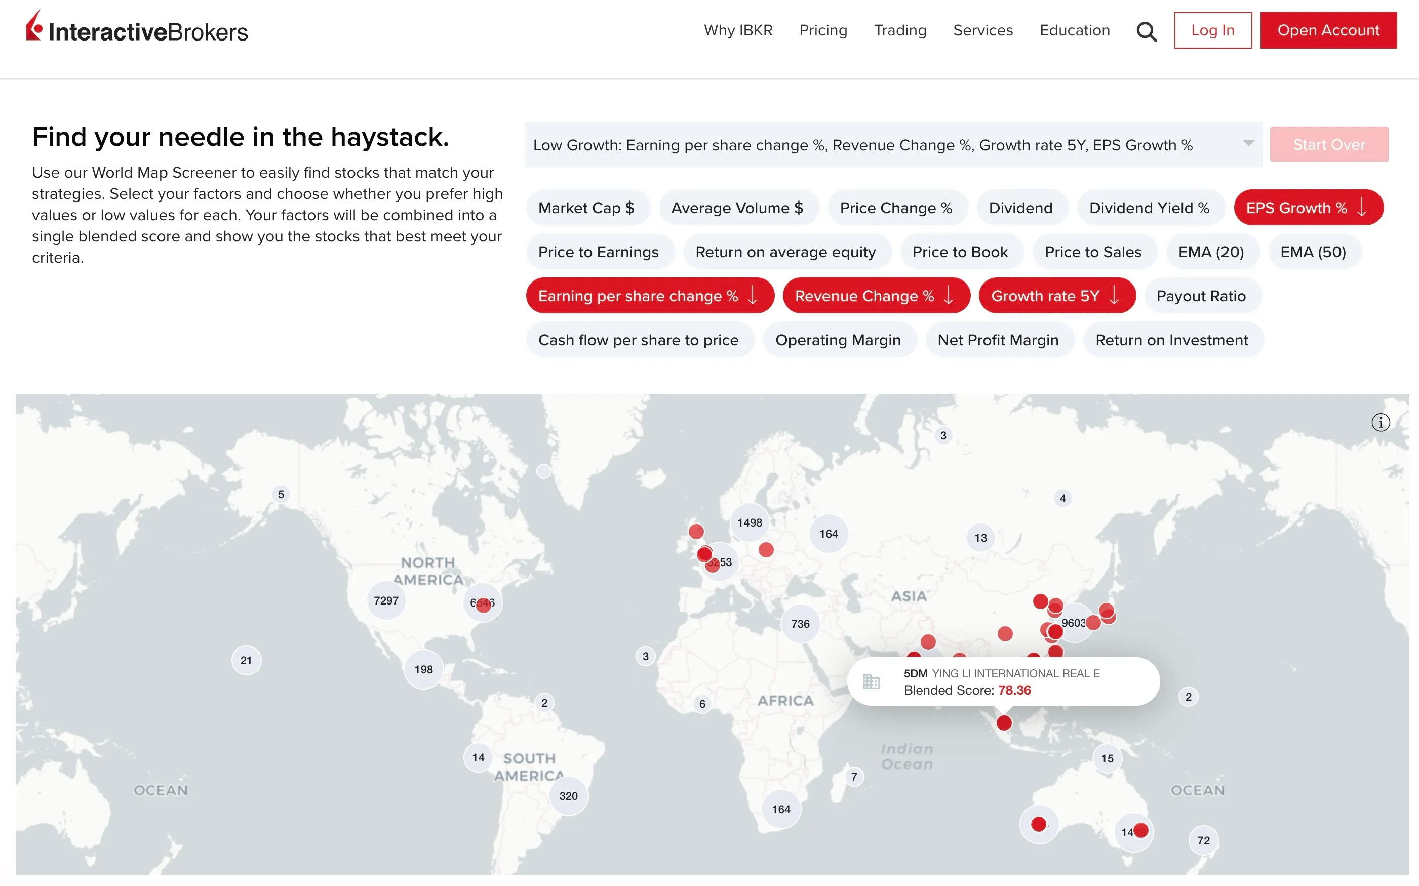Screen dimensions: 1419x886
Task: Open the 736 cluster near Middle East
Action: click(x=800, y=623)
